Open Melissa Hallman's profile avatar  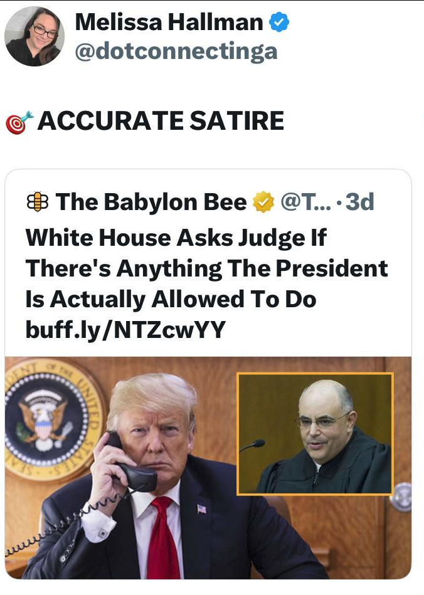click(x=34, y=36)
